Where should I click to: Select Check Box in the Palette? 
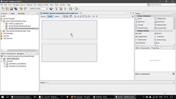pos(159,37)
